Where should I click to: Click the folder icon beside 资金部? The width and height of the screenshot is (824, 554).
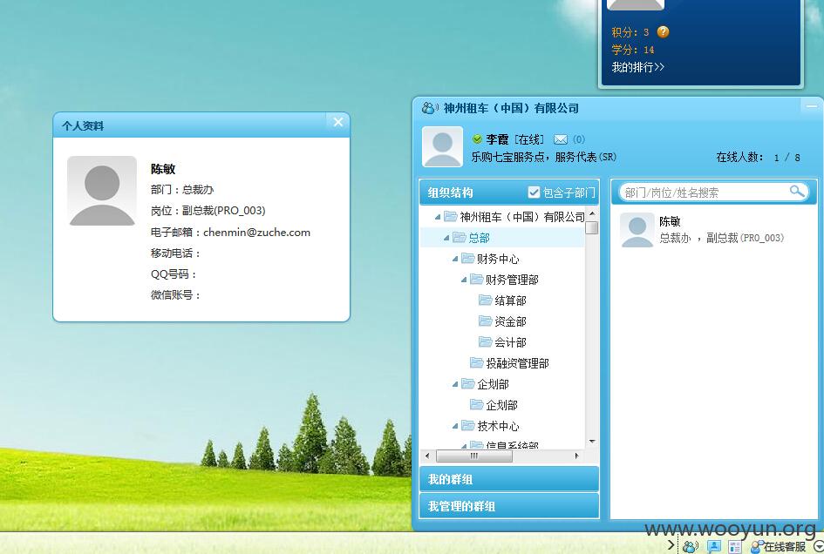pyautogui.click(x=486, y=321)
